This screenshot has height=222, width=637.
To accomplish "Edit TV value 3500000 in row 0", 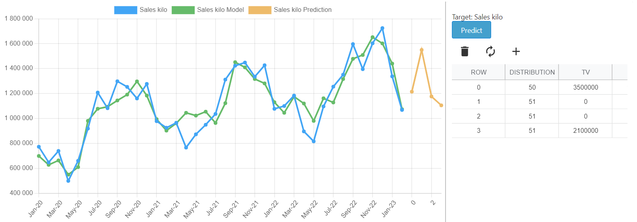I will (x=585, y=87).
